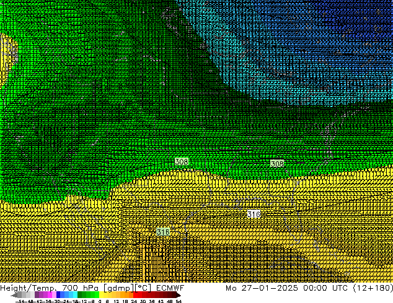Click the 308 contour label at map center
The width and height of the screenshot is (393, 303).
pos(182,161)
